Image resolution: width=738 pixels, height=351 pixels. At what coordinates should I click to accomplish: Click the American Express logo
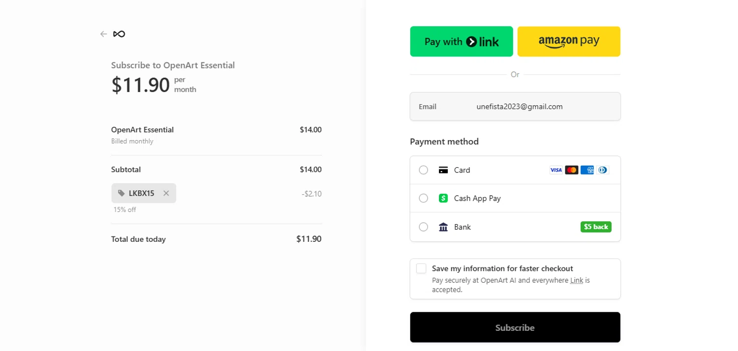587,170
